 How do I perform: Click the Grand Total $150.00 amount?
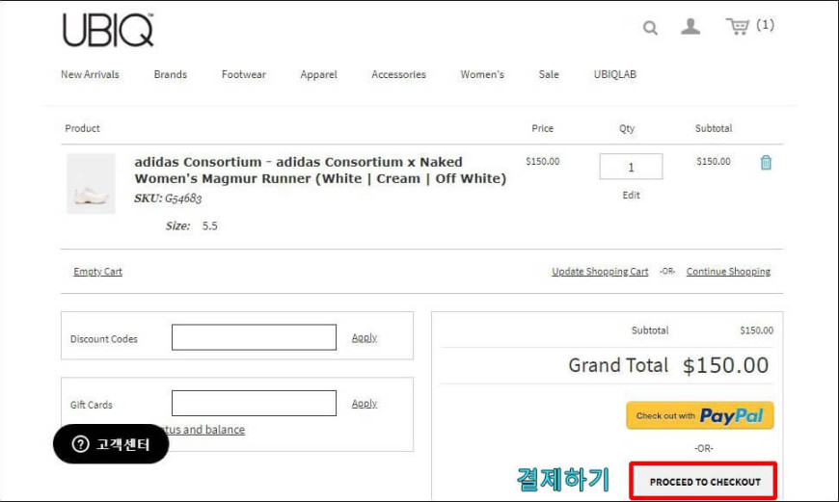(725, 366)
